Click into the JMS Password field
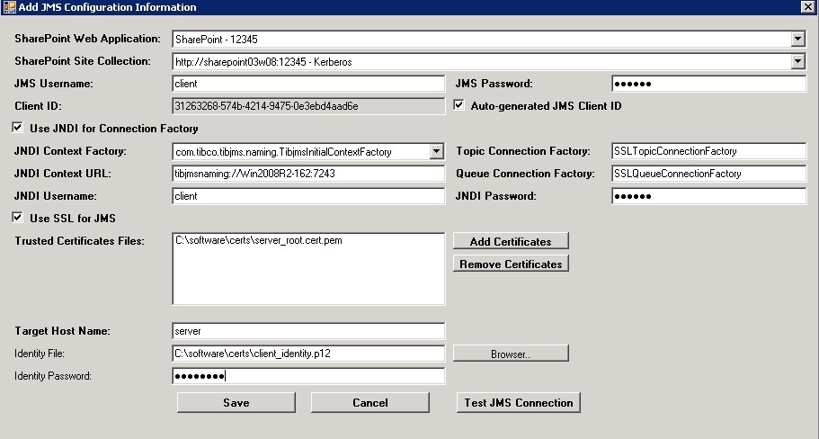 tap(708, 84)
